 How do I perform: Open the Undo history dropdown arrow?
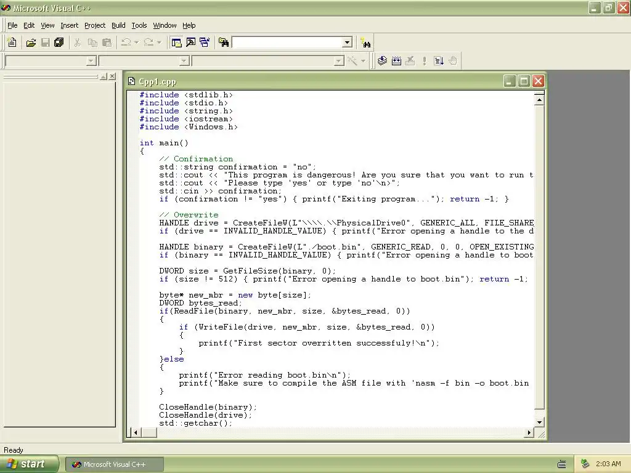pos(136,42)
